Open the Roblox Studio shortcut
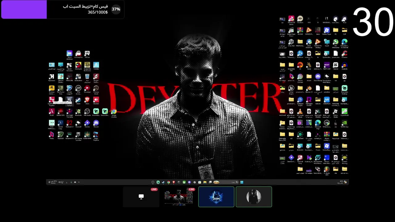Viewport: 395px width, 222px height. click(x=335, y=112)
